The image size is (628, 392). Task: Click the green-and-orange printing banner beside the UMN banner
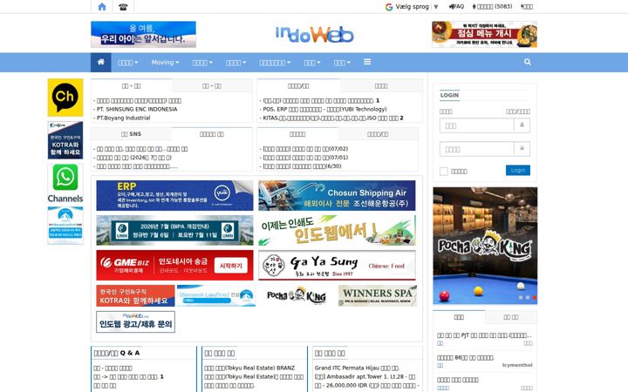[x=337, y=230]
